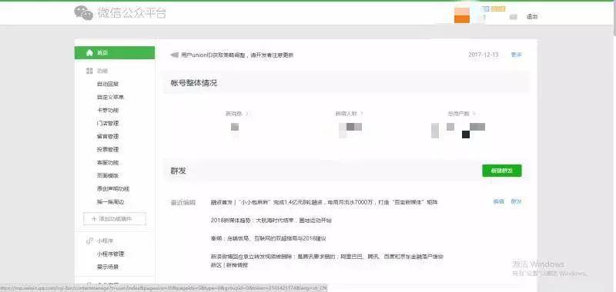This screenshot has height=292, width=616.
Task: Open 客服功能 in the sidebar
Action: pos(108,163)
